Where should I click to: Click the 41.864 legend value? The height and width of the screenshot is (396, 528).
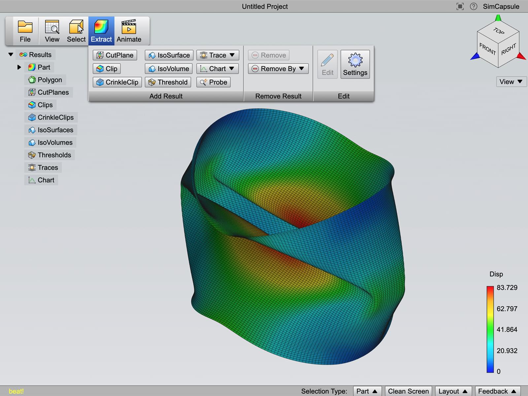507,329
